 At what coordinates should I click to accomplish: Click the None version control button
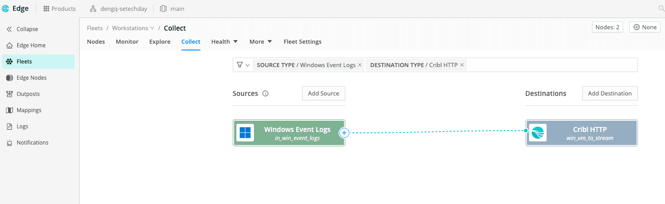[645, 27]
